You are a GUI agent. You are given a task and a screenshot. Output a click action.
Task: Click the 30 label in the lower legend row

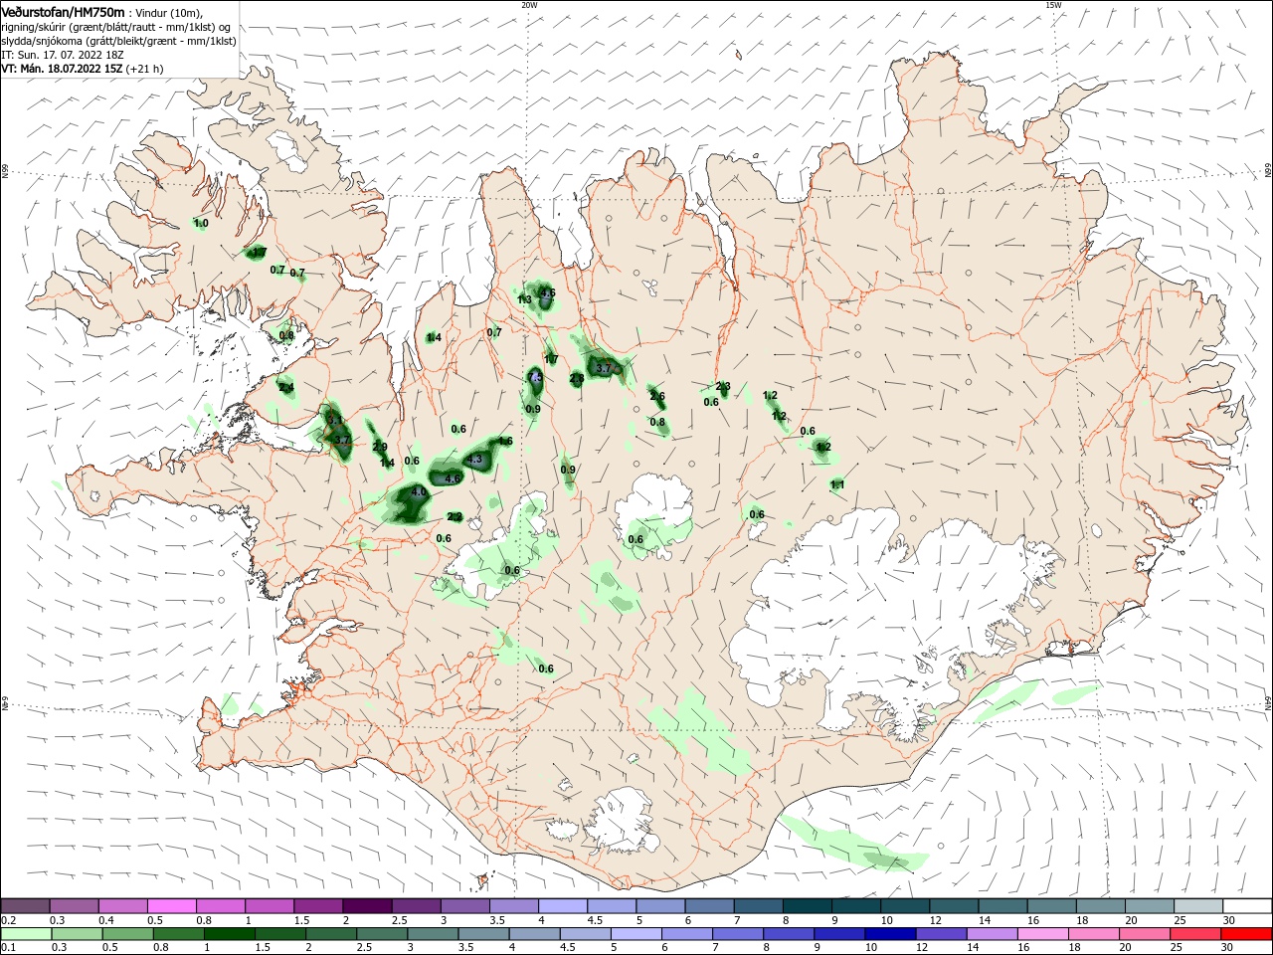(x=1228, y=947)
